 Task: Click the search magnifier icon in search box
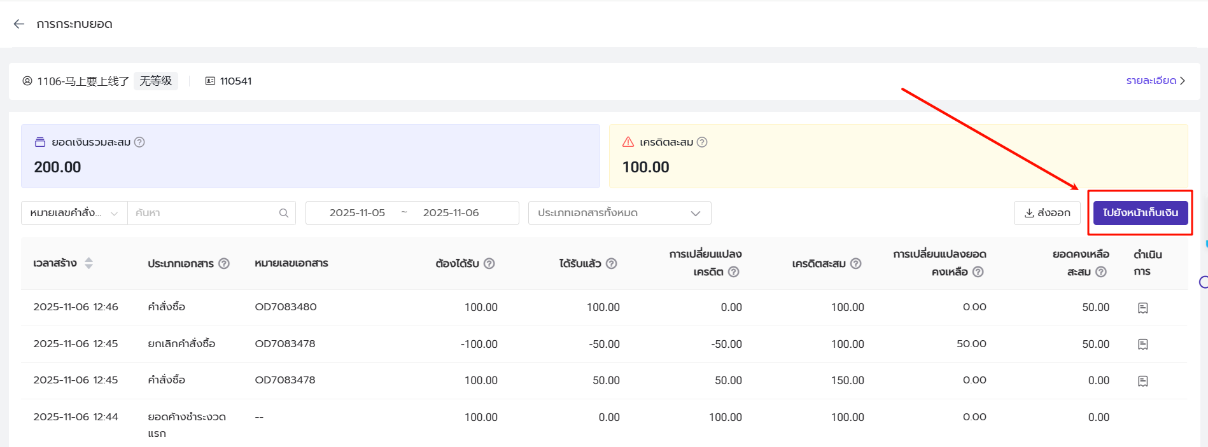[284, 213]
